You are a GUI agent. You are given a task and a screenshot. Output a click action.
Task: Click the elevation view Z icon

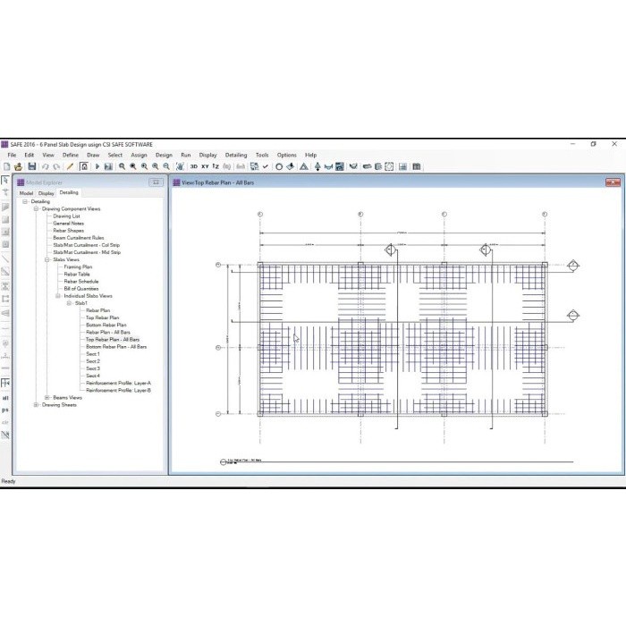click(x=216, y=166)
